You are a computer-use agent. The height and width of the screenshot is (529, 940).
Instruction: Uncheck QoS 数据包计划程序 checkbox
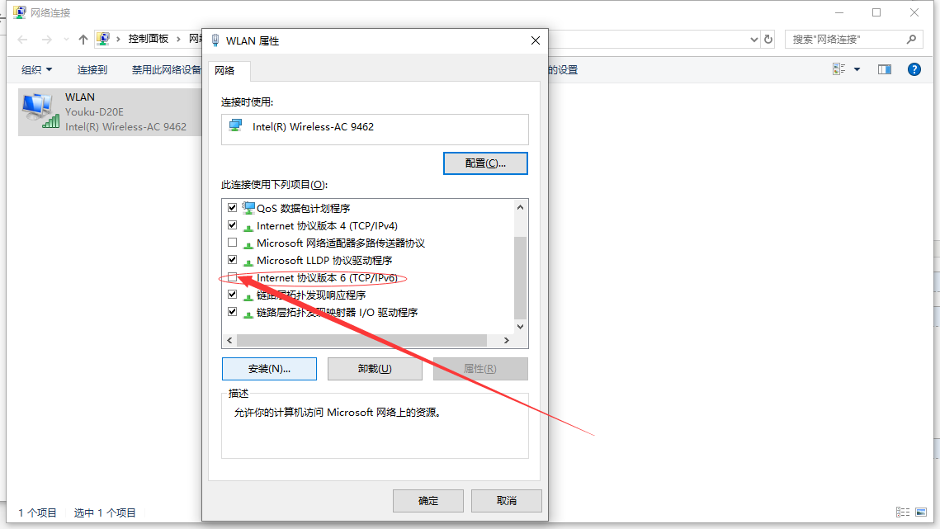coord(232,207)
